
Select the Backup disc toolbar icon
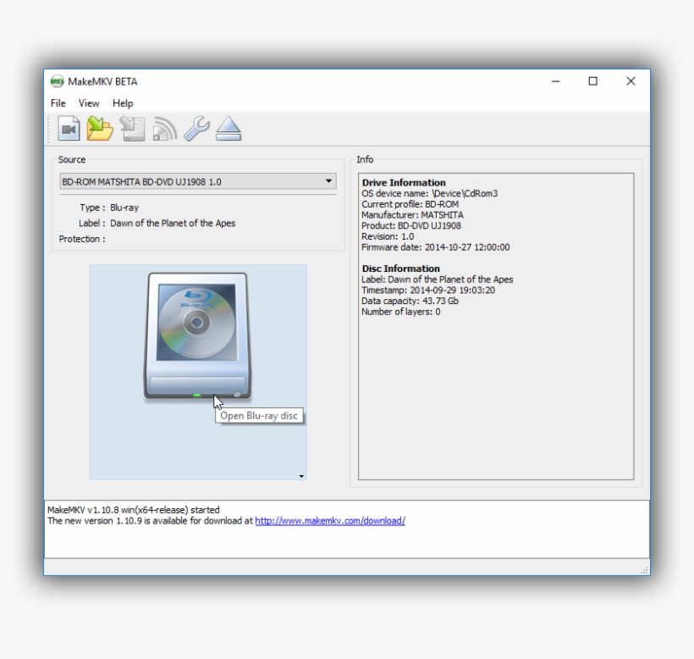(x=131, y=129)
